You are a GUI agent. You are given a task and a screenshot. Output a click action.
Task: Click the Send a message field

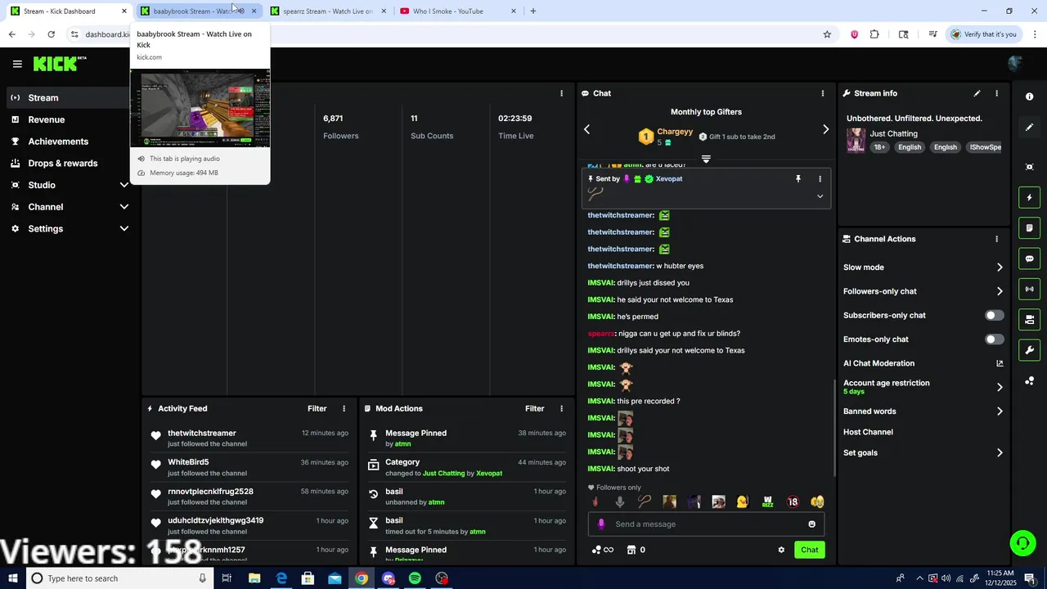click(x=706, y=524)
